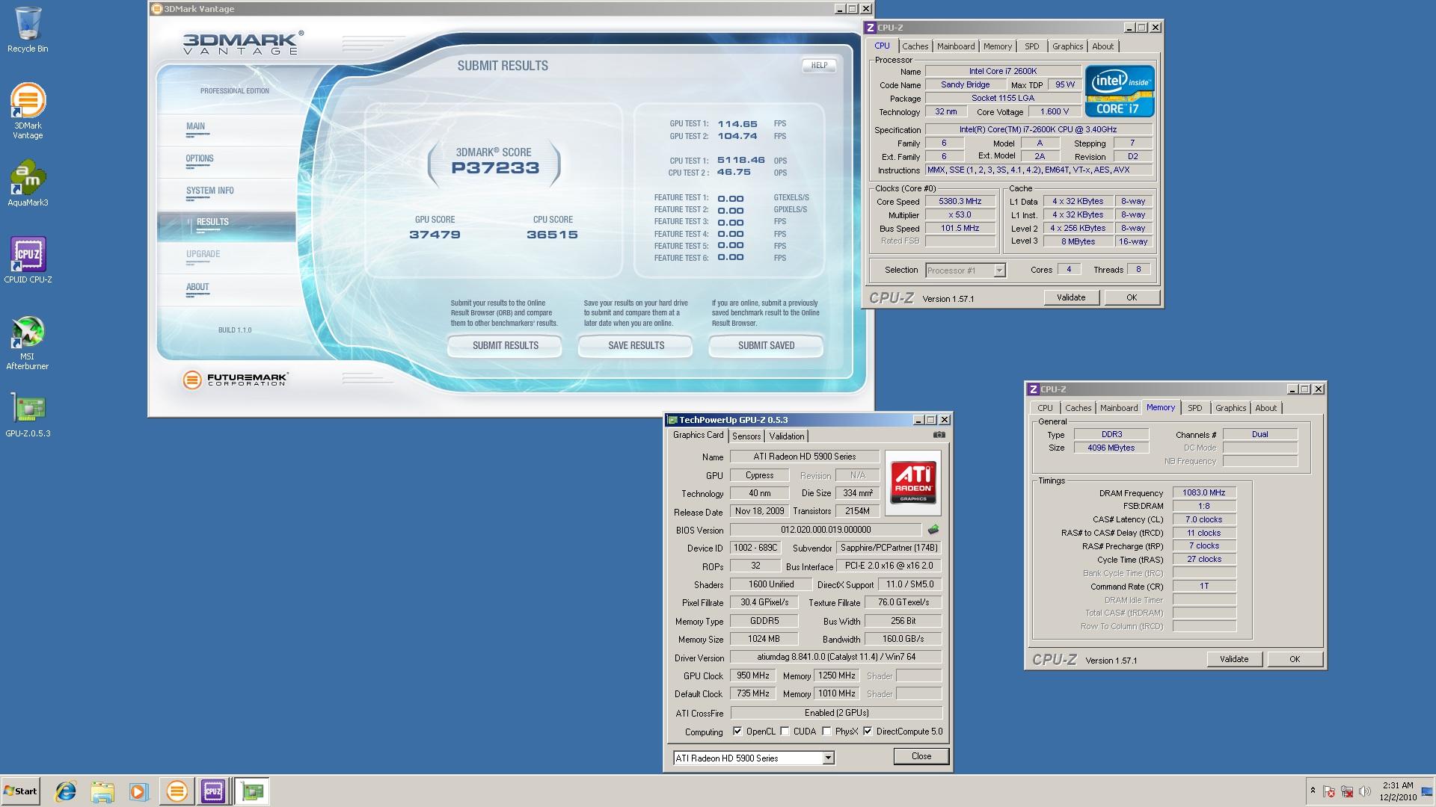Open the Graphics tab in top CPU-Z window
Screen dimensions: 1436x807
[x=1067, y=46]
